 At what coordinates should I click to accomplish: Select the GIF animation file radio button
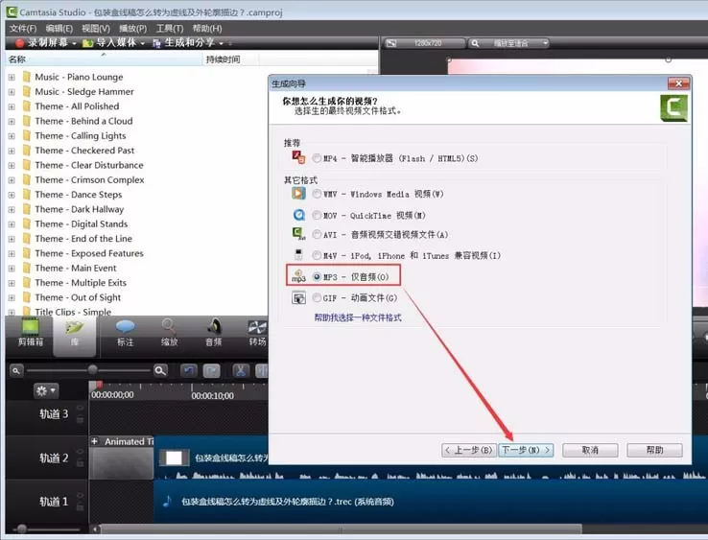[x=317, y=297]
